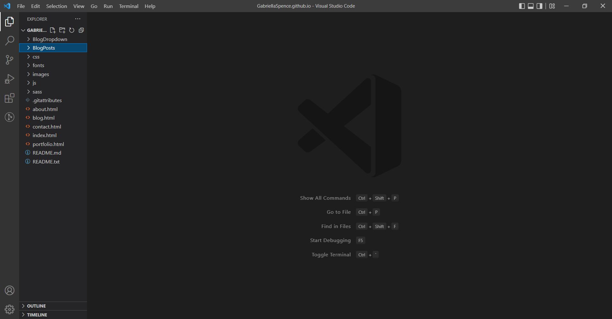Open the .gitattributes file
This screenshot has width=612, height=319.
point(53,100)
